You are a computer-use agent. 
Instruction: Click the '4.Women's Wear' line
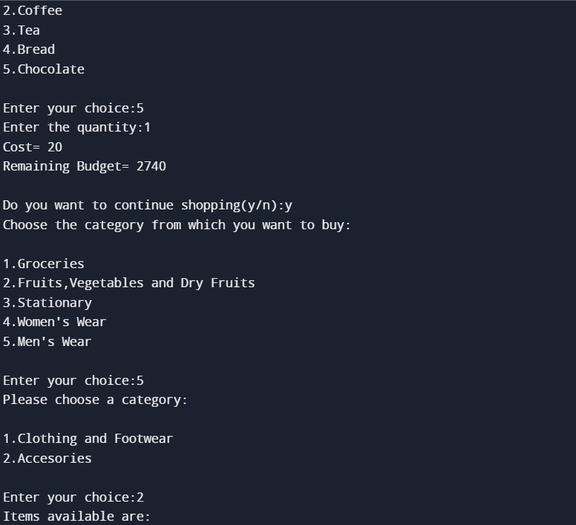click(x=54, y=322)
